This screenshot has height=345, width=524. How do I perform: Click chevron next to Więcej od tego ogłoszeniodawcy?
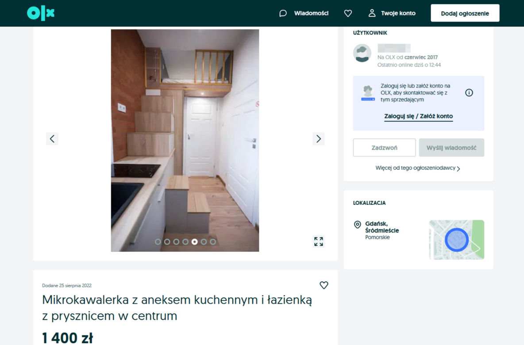tap(458, 169)
